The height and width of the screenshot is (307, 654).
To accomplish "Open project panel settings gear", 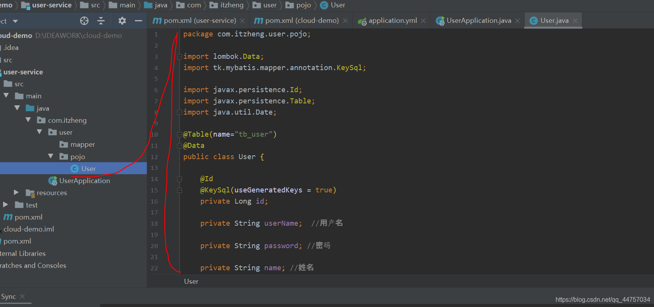I will (122, 21).
